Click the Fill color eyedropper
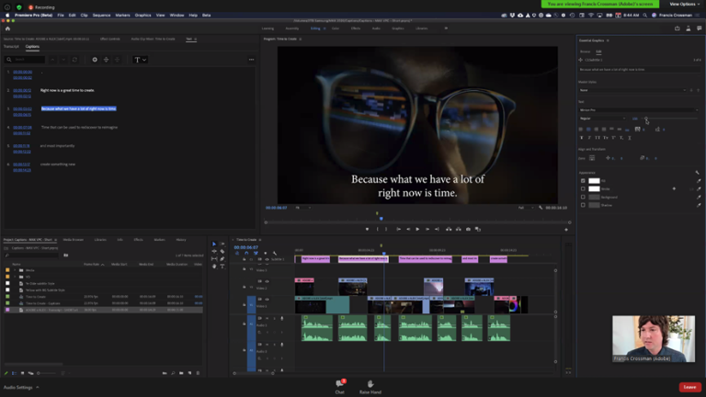This screenshot has width=706, height=397. (x=699, y=181)
